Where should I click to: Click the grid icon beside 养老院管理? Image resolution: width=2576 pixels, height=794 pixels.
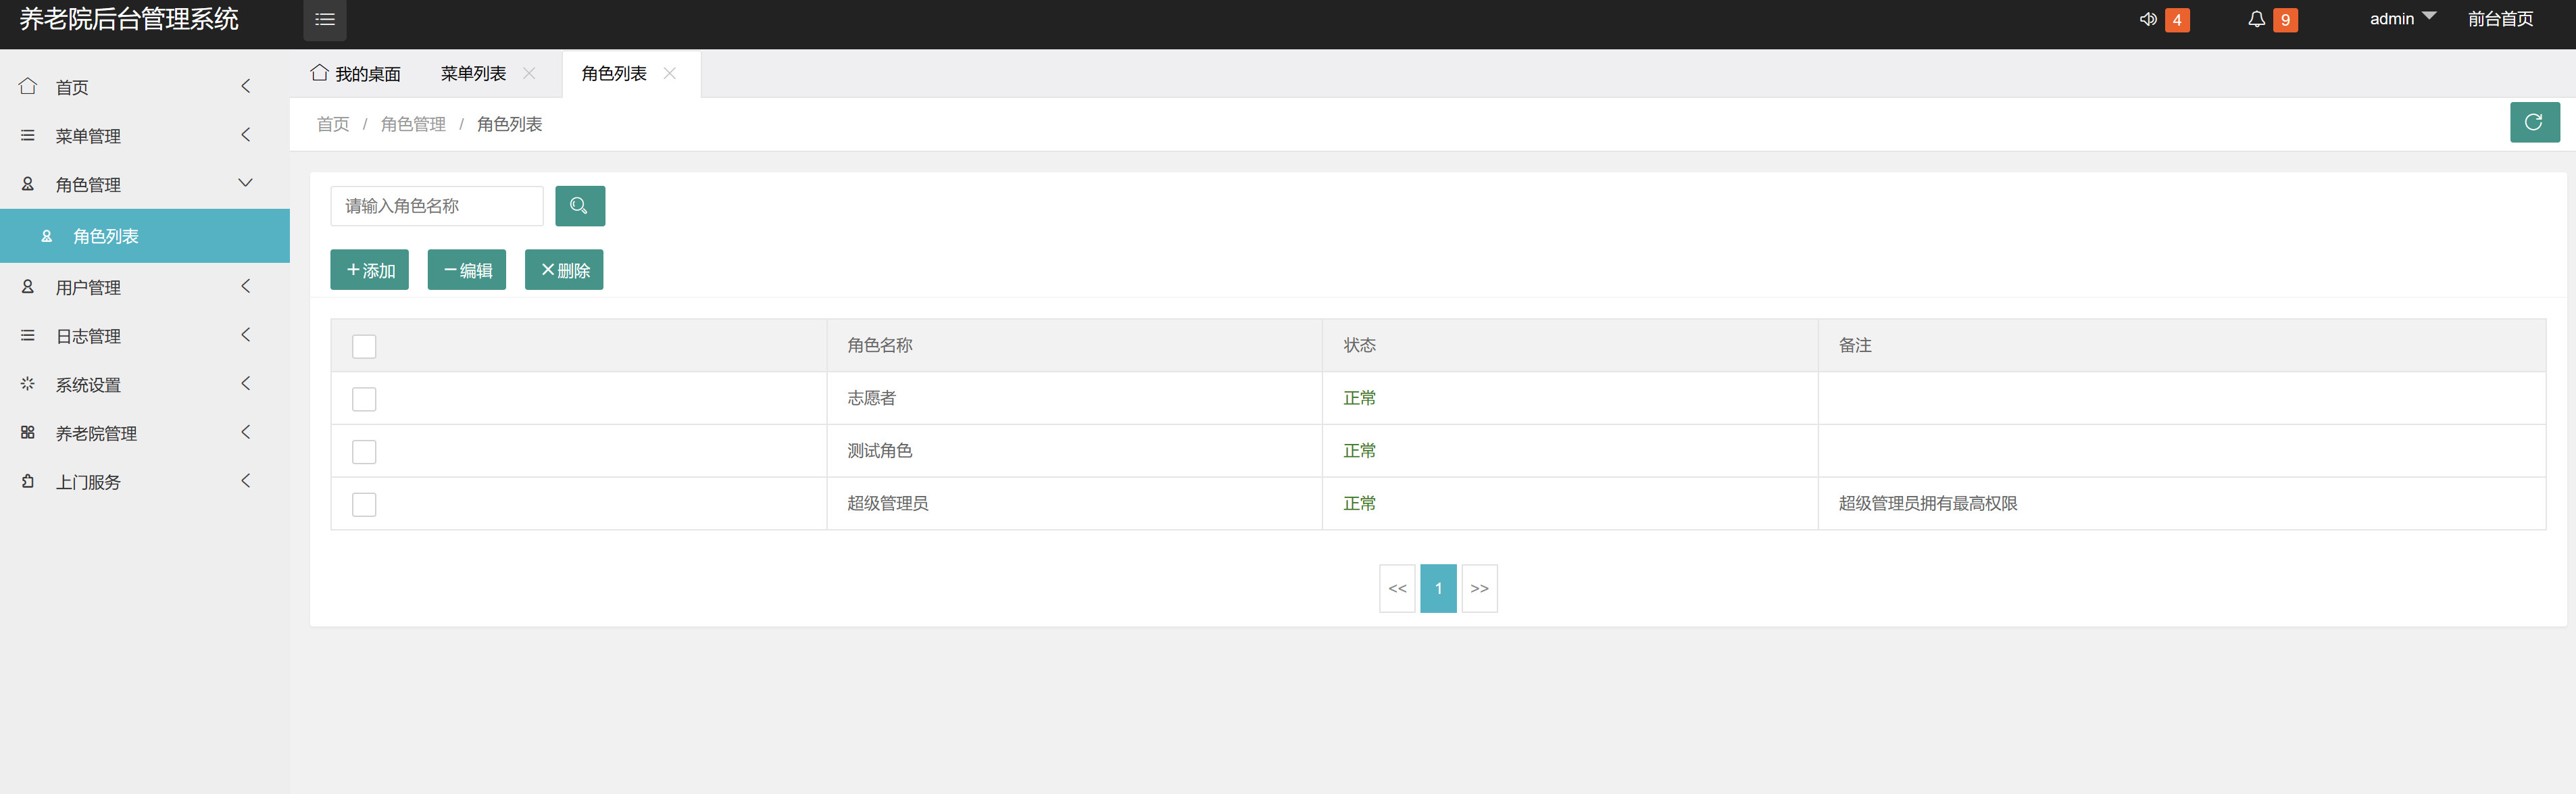click(28, 433)
